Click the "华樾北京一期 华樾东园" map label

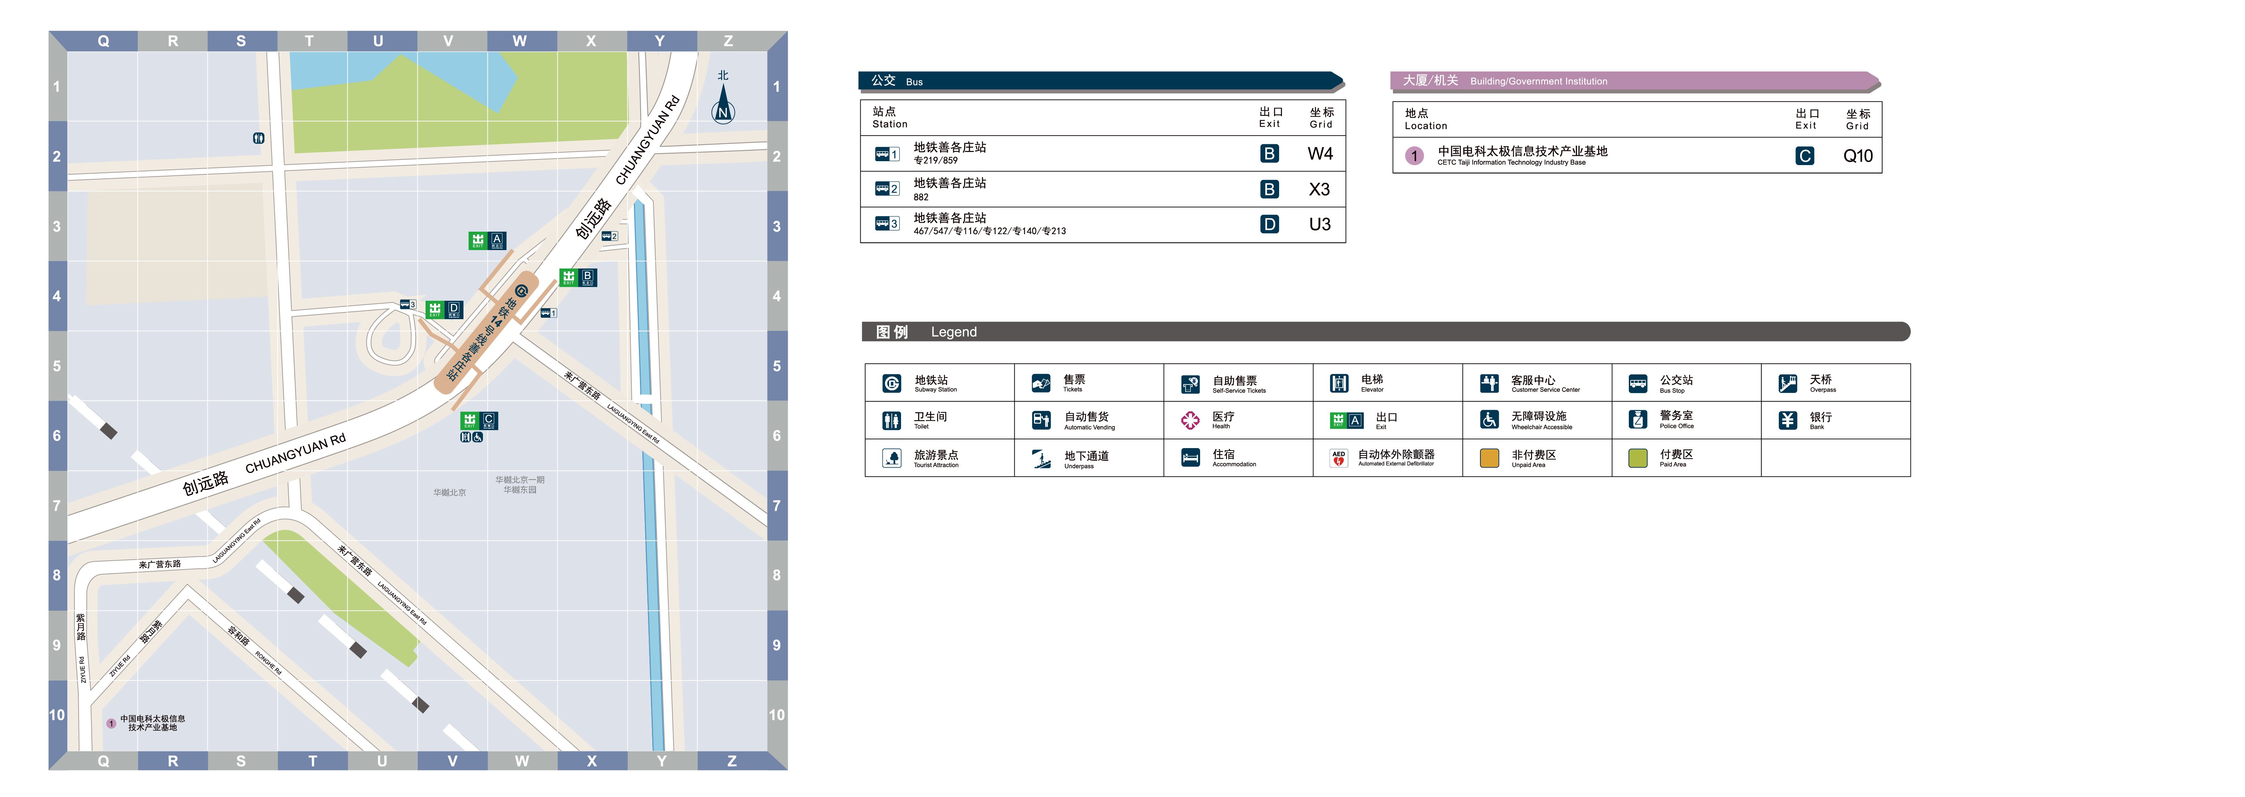(x=520, y=485)
